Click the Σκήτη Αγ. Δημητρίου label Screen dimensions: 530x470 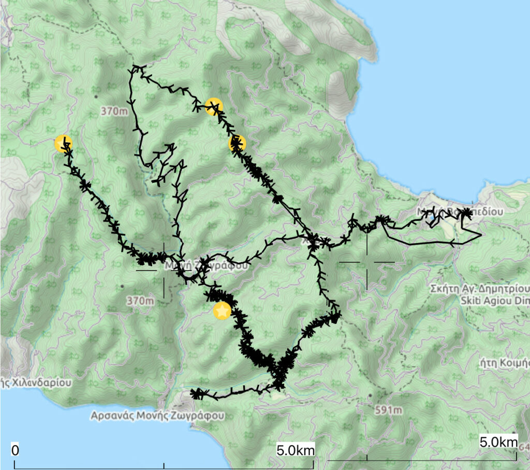coord(479,288)
